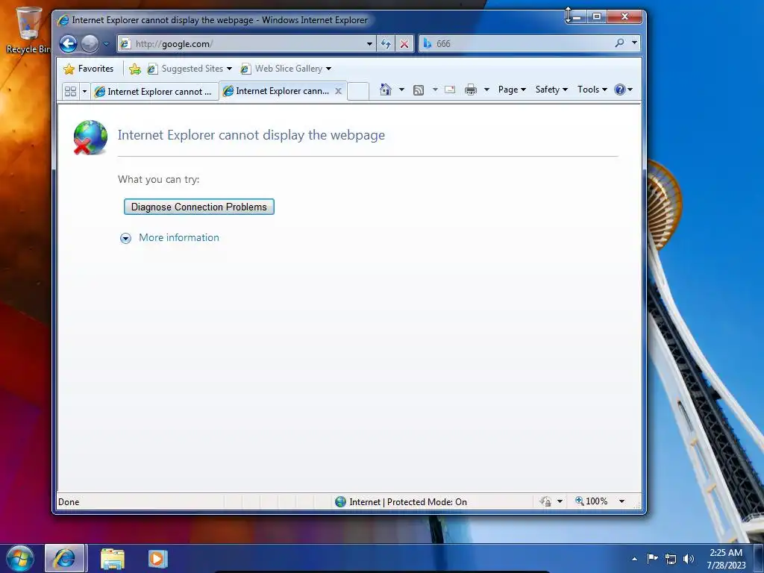Screen dimensions: 764x573
Task: Click the Home icon in the command bar
Action: click(386, 90)
